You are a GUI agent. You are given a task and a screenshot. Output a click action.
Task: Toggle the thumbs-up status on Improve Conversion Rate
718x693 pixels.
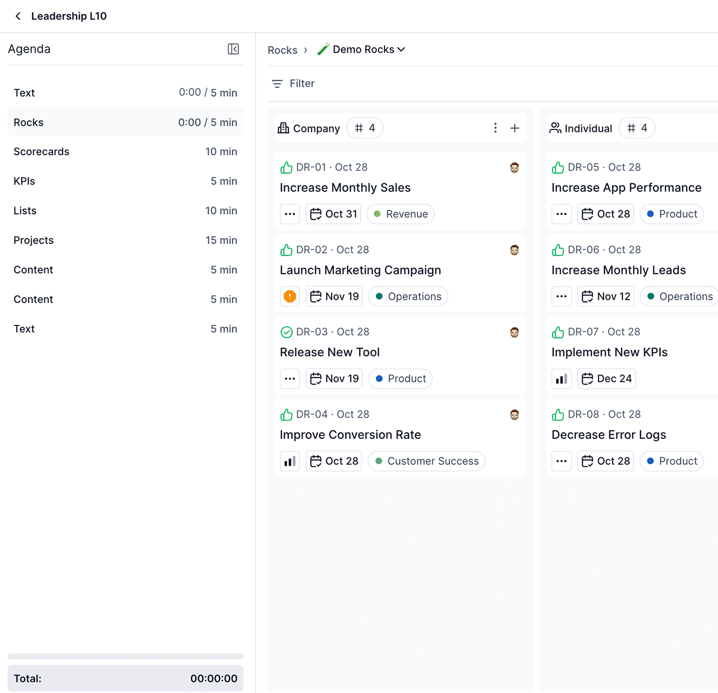click(287, 415)
